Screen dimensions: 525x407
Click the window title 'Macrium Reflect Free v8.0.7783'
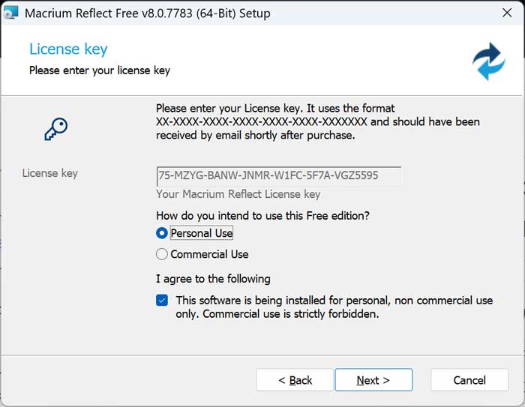click(x=147, y=13)
